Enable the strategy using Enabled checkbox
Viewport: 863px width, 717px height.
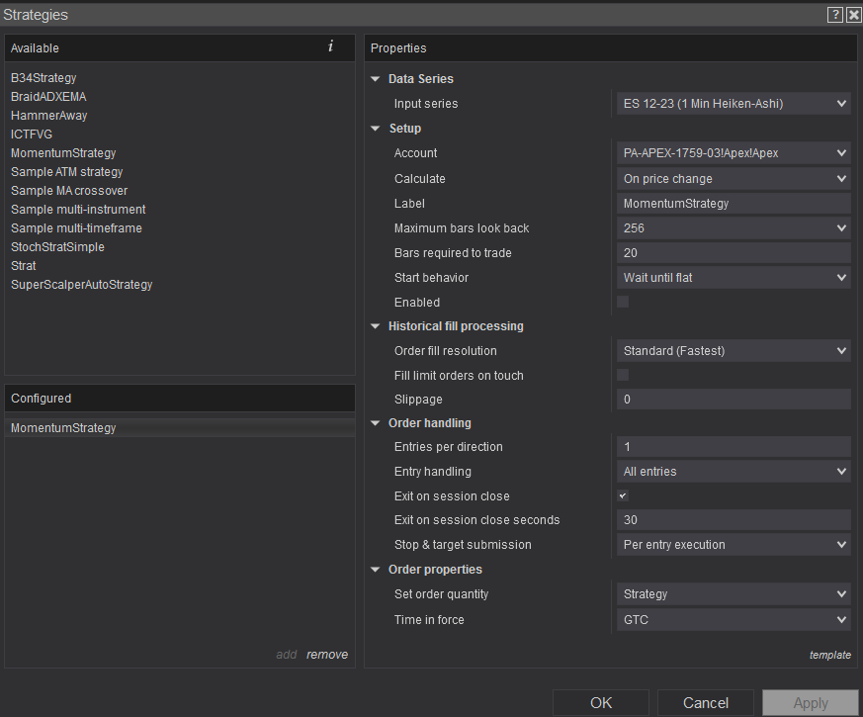(623, 302)
